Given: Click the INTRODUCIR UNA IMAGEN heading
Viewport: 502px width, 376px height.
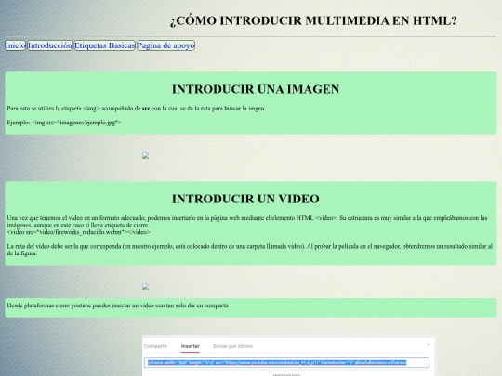Looking at the screenshot, I should pos(256,89).
